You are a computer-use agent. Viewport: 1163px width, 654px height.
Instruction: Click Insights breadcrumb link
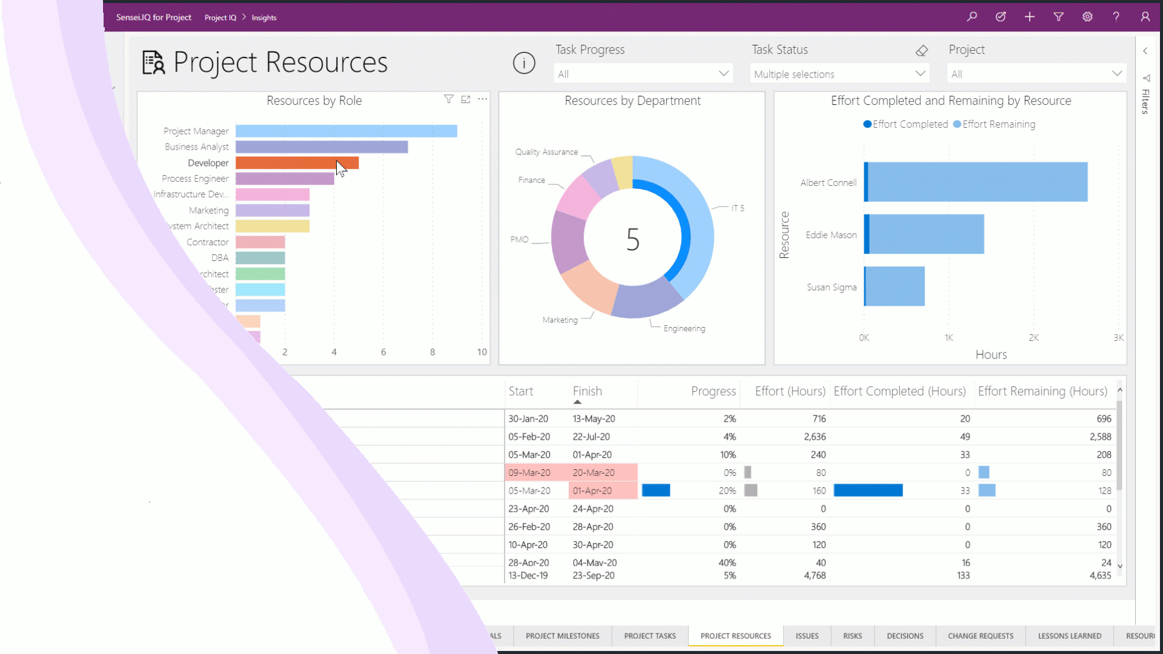(264, 18)
